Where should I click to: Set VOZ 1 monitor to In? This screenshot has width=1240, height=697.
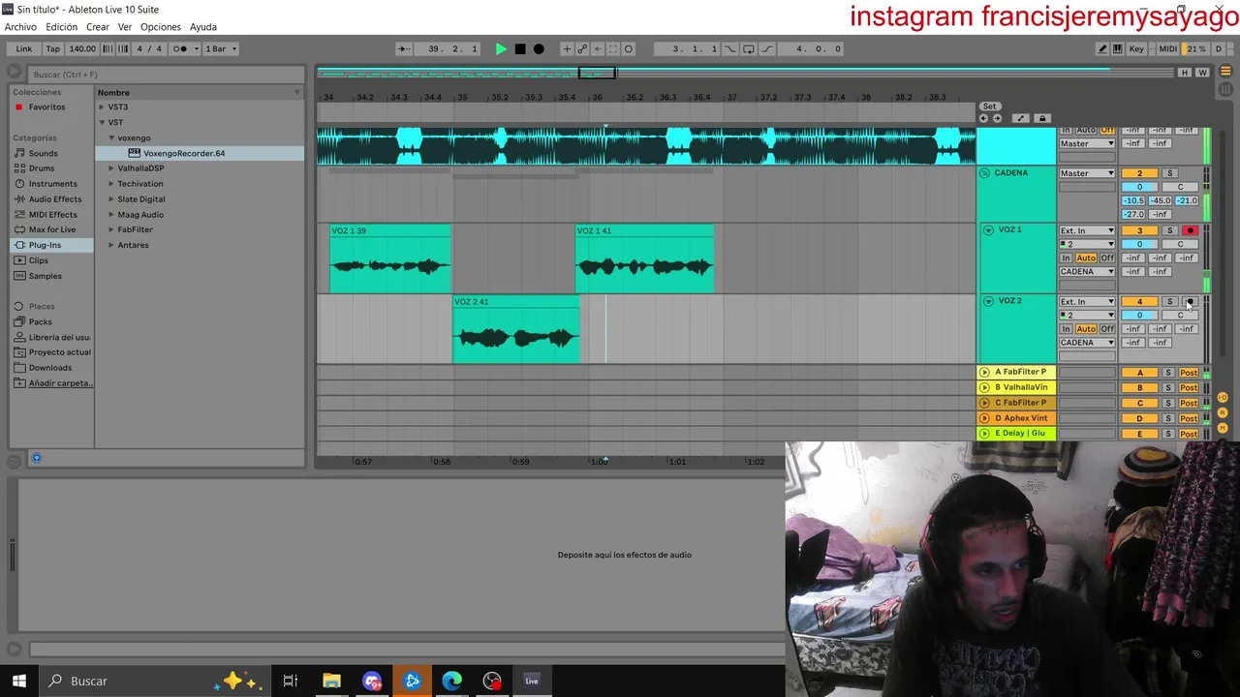[x=1066, y=258]
